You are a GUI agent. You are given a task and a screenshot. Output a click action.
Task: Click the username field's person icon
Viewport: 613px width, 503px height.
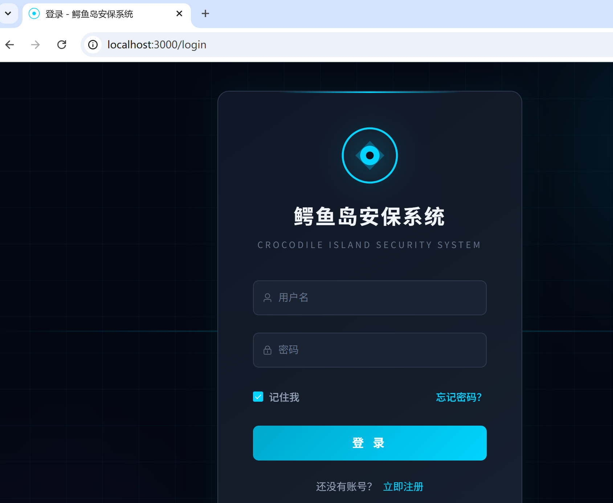point(267,298)
